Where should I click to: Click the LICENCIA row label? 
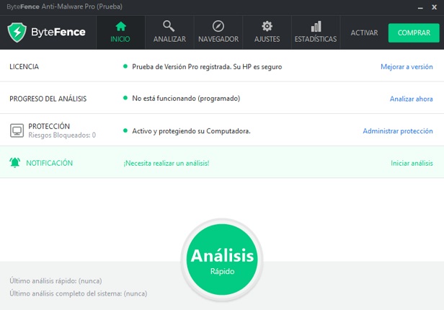(24, 67)
